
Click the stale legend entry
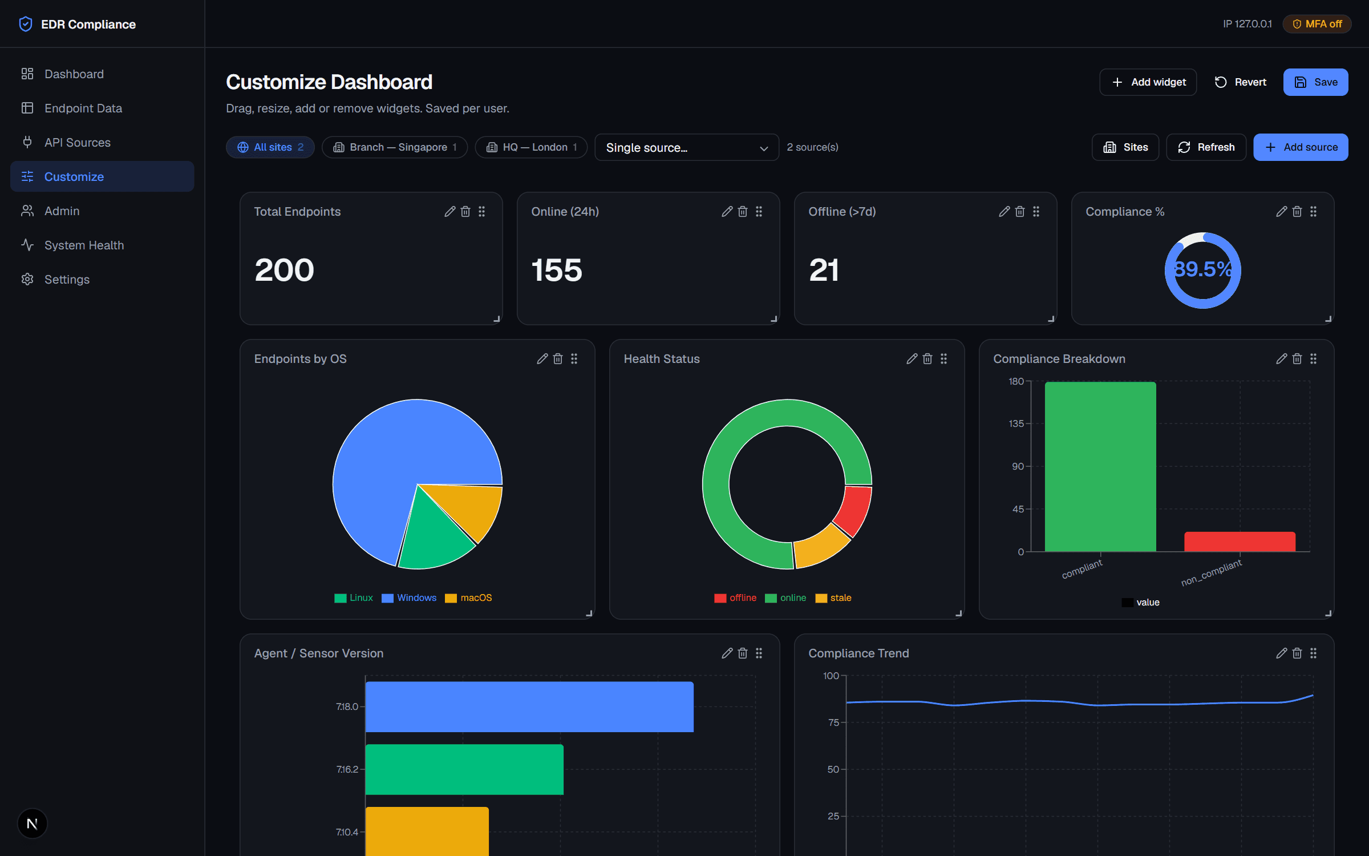tap(833, 598)
